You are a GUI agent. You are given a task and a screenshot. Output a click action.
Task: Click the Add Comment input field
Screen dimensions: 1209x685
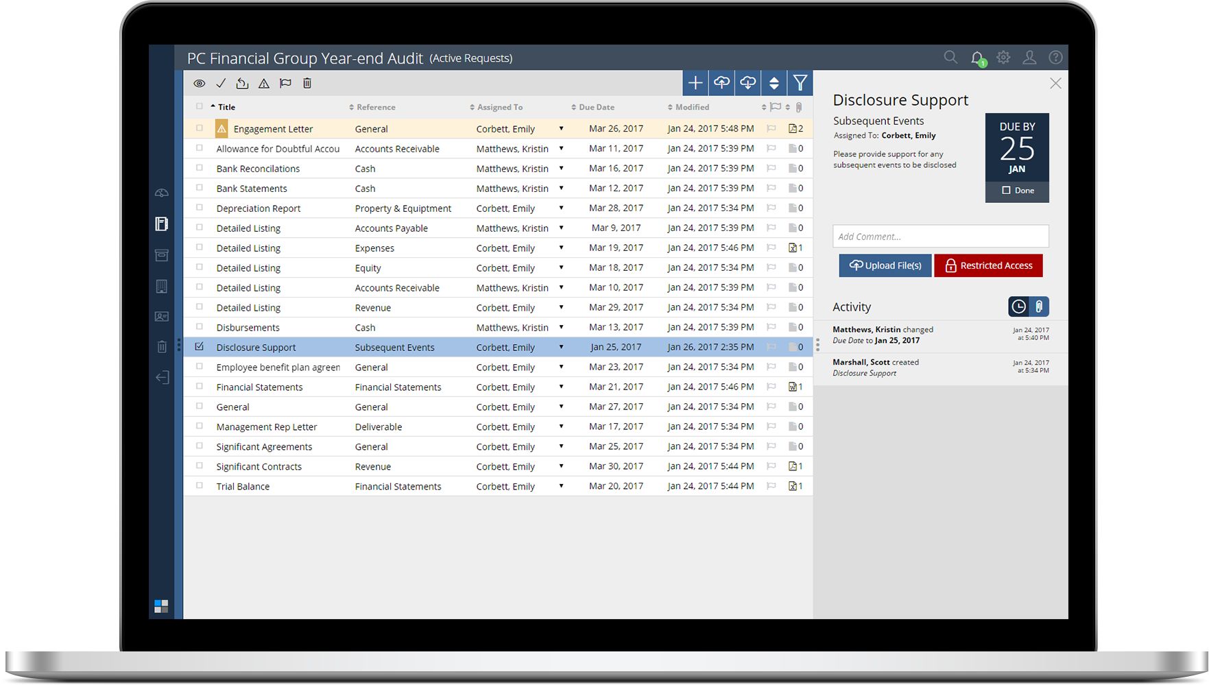pos(940,236)
